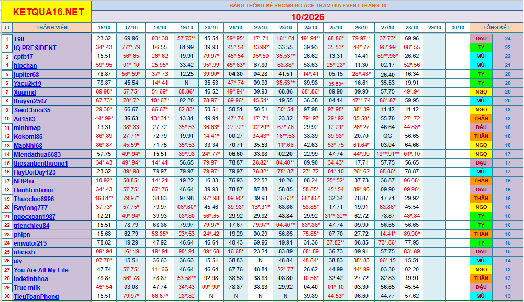Open the jupiter68 member link
Screen dimensions: 524x302
click(x=26, y=75)
